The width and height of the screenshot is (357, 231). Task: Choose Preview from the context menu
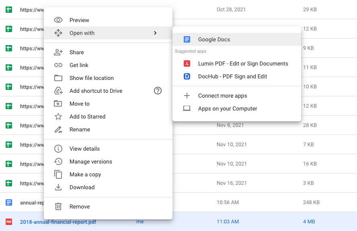pos(108,20)
